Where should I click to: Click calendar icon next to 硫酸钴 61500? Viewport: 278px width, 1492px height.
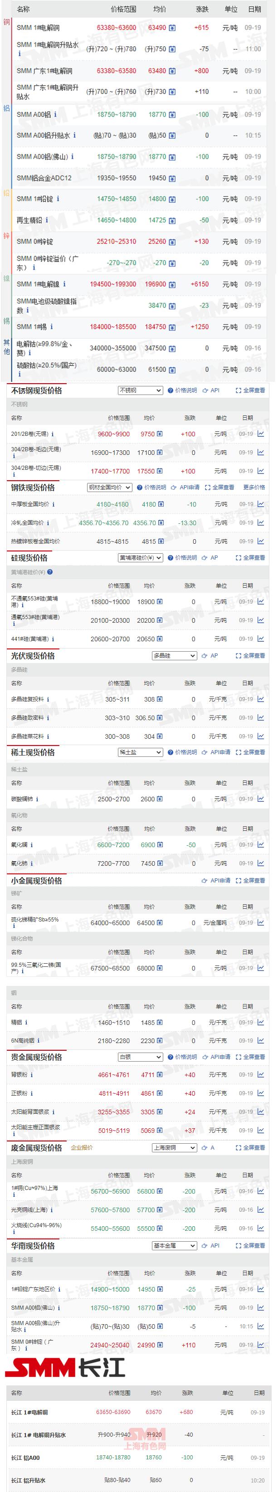coord(172,370)
